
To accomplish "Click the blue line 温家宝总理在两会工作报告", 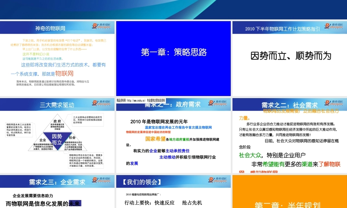I will 178,127.
